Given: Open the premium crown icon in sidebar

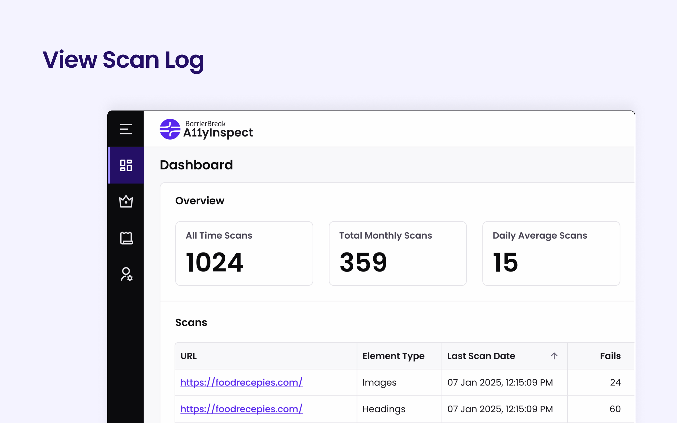Looking at the screenshot, I should 126,202.
